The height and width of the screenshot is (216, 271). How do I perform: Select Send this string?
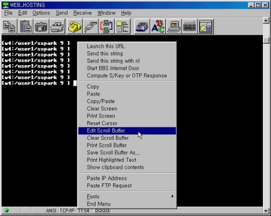(x=127, y=54)
